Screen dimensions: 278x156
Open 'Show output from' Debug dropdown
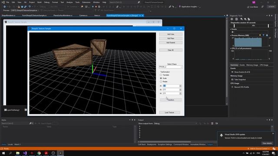(175, 123)
